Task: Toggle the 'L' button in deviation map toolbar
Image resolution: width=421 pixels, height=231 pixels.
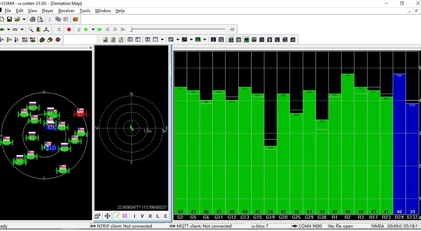Action: point(158,216)
